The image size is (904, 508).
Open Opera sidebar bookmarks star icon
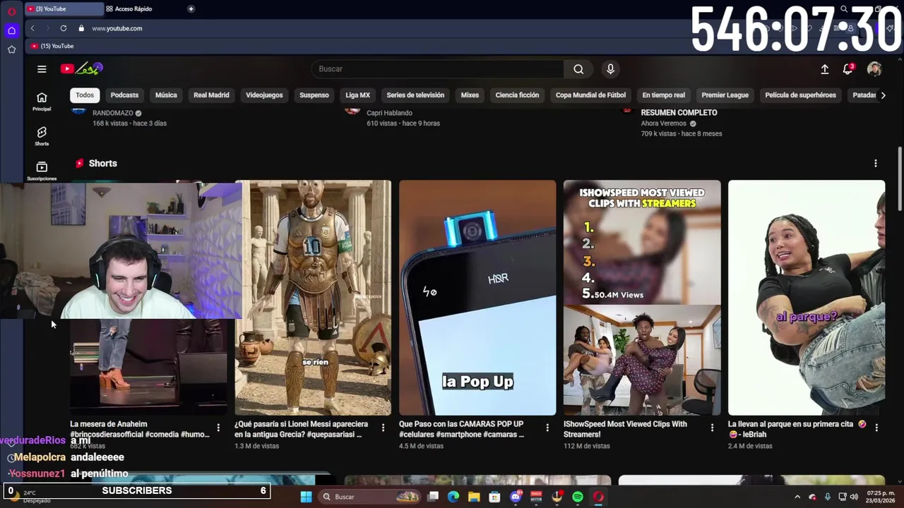(11, 49)
